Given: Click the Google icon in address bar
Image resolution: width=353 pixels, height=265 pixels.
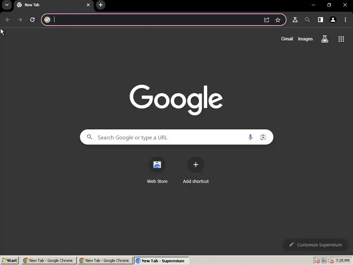Looking at the screenshot, I should pyautogui.click(x=47, y=20).
